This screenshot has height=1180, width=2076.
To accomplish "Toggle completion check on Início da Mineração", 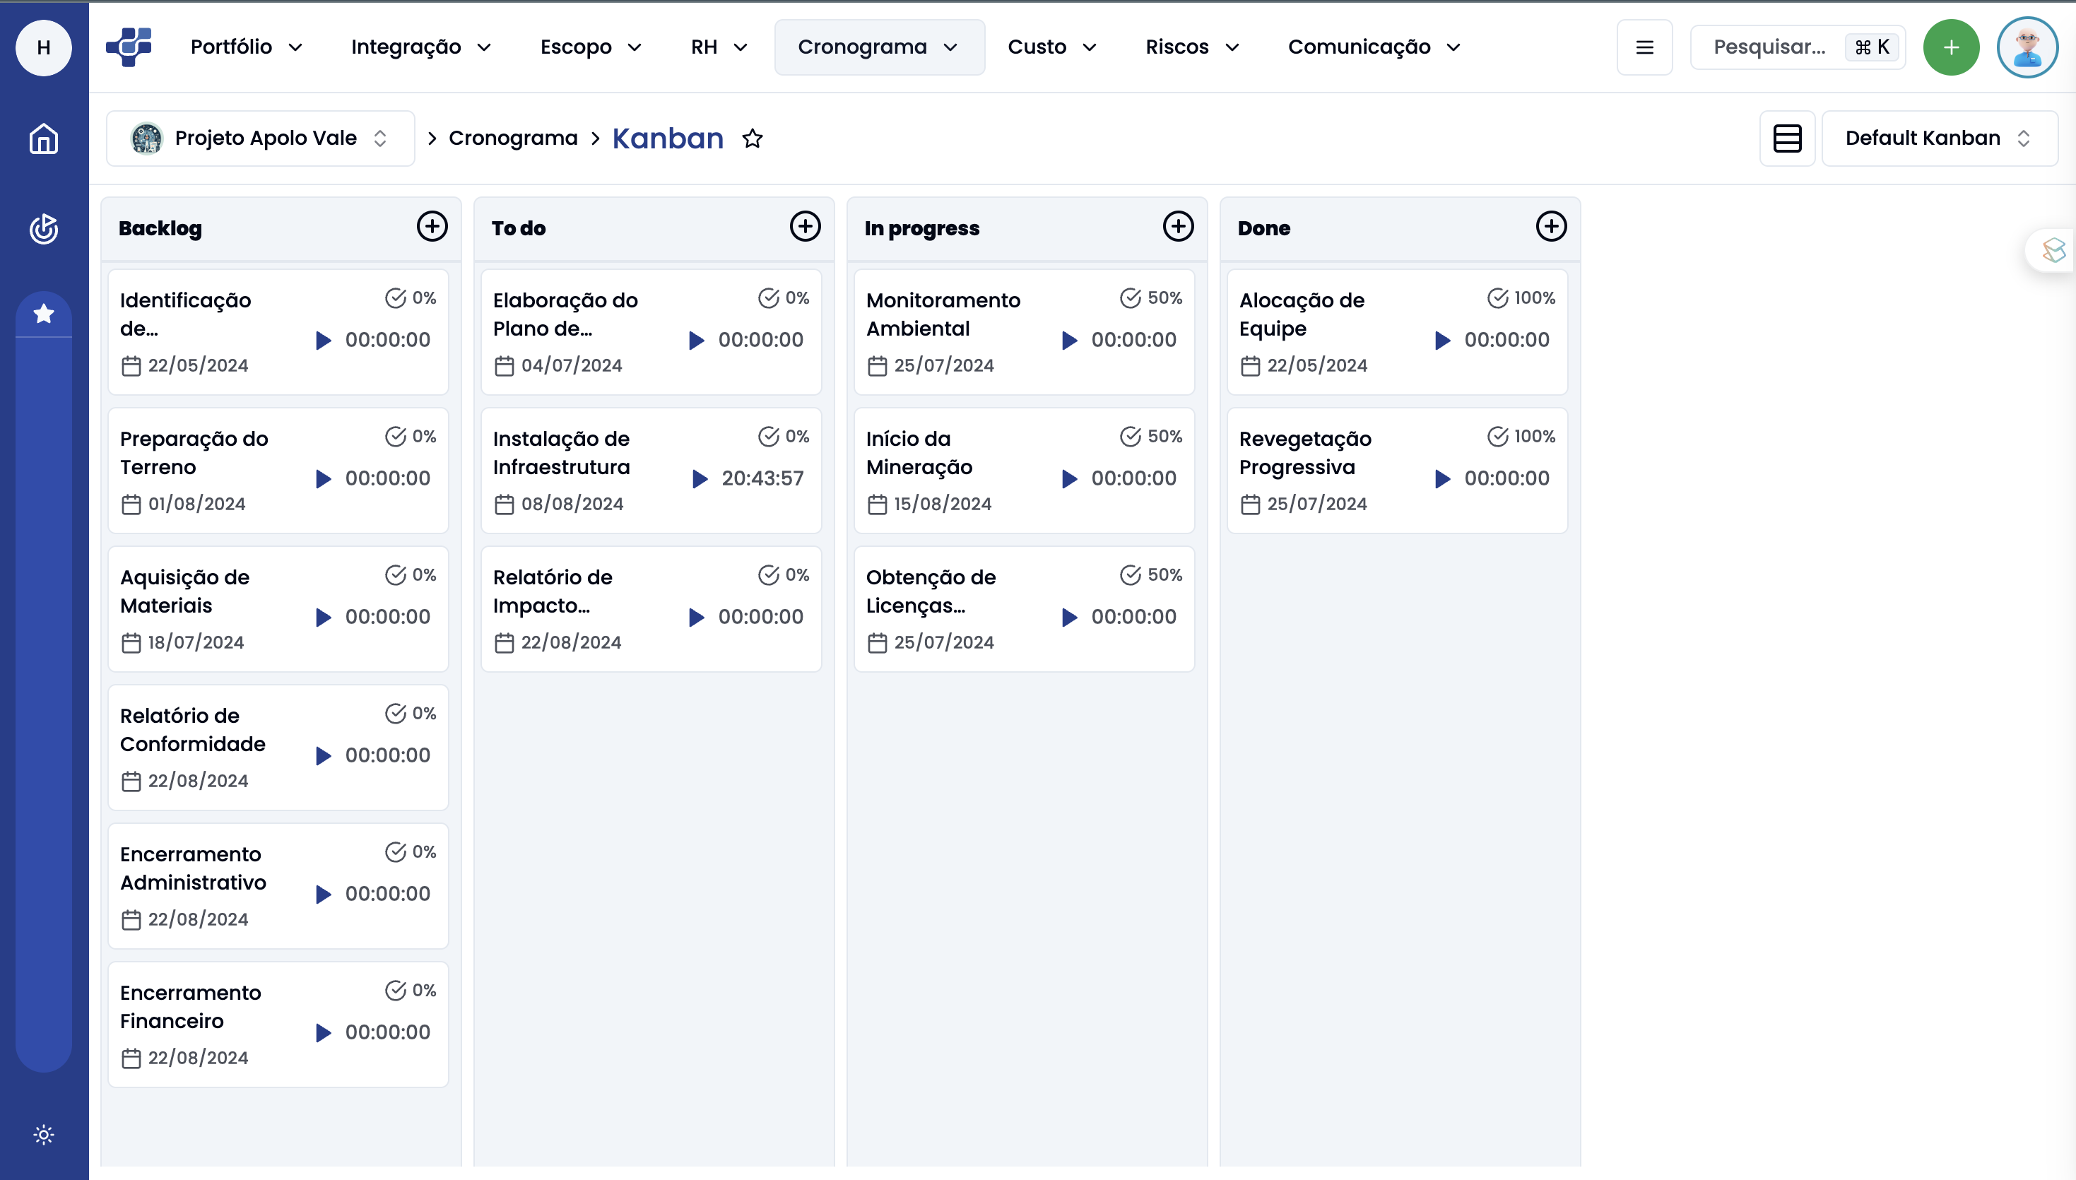I will 1131,436.
